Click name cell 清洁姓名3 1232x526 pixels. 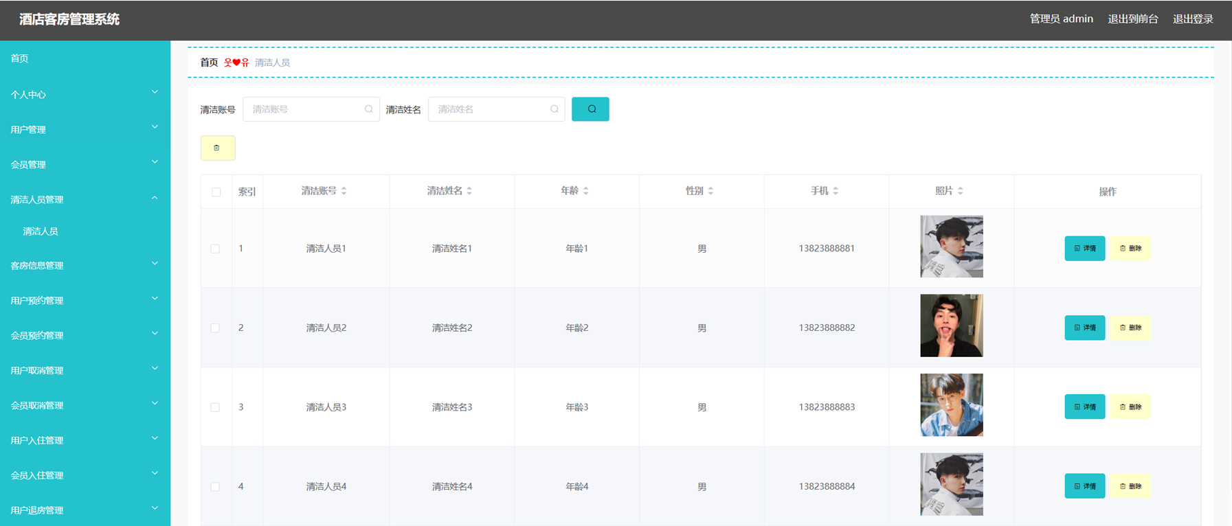452,407
